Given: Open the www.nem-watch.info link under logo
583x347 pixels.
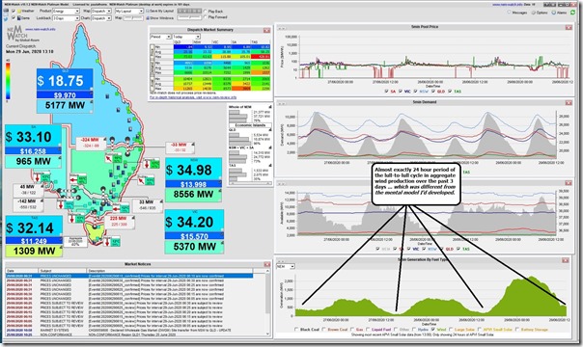Looking at the screenshot, I should pos(41,29).
